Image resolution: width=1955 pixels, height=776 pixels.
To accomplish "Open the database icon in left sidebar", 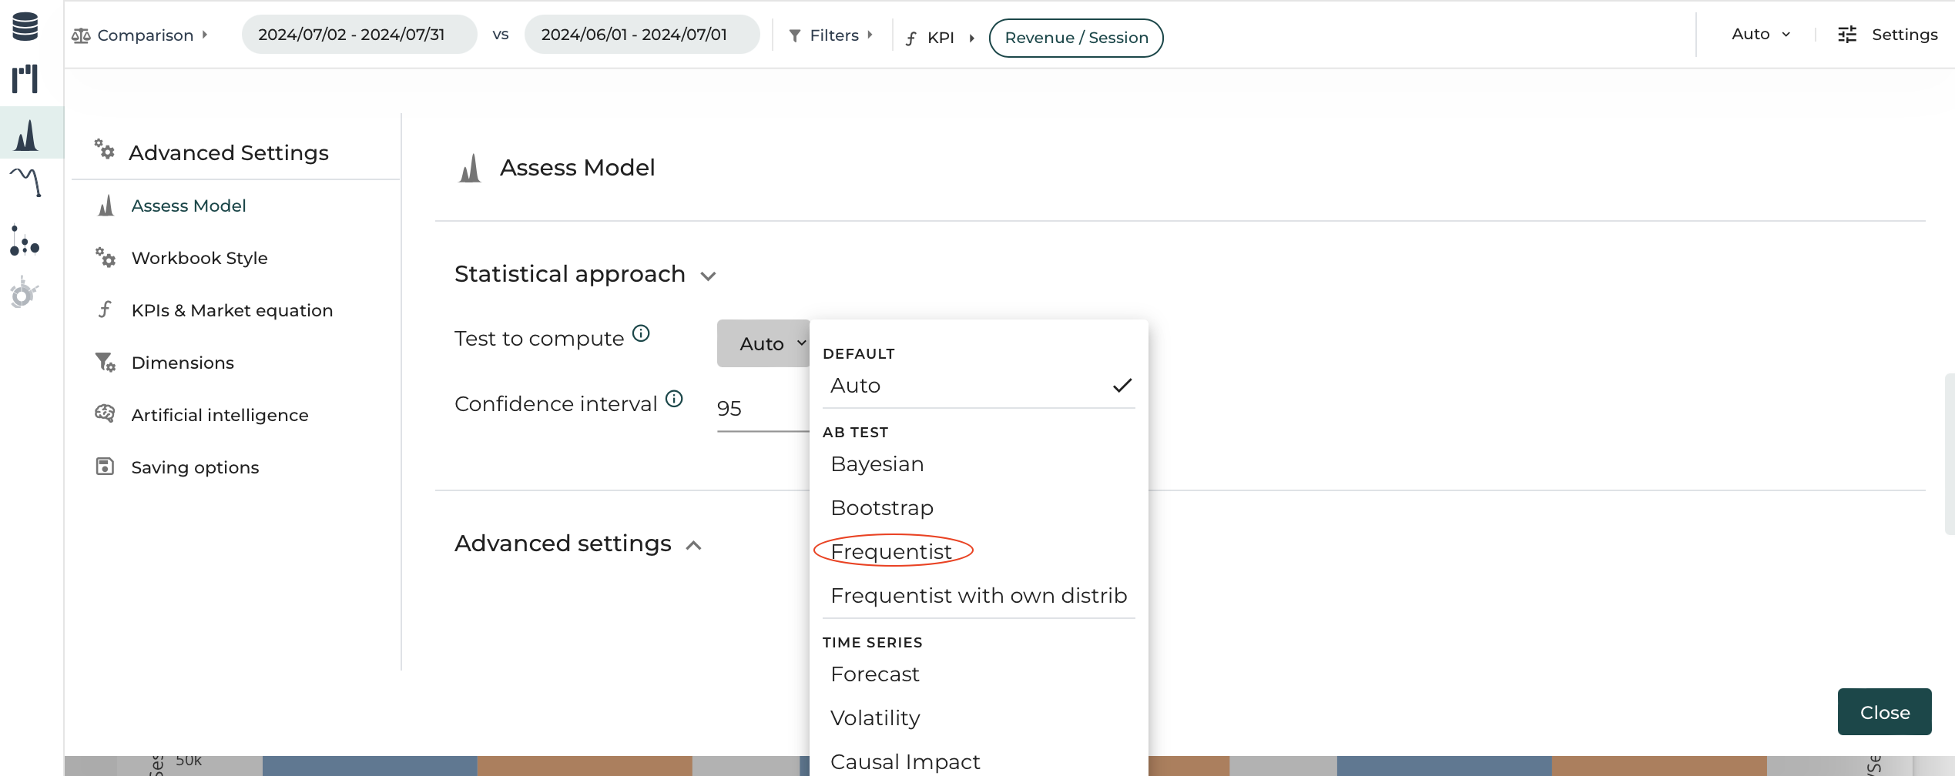I will 25,26.
